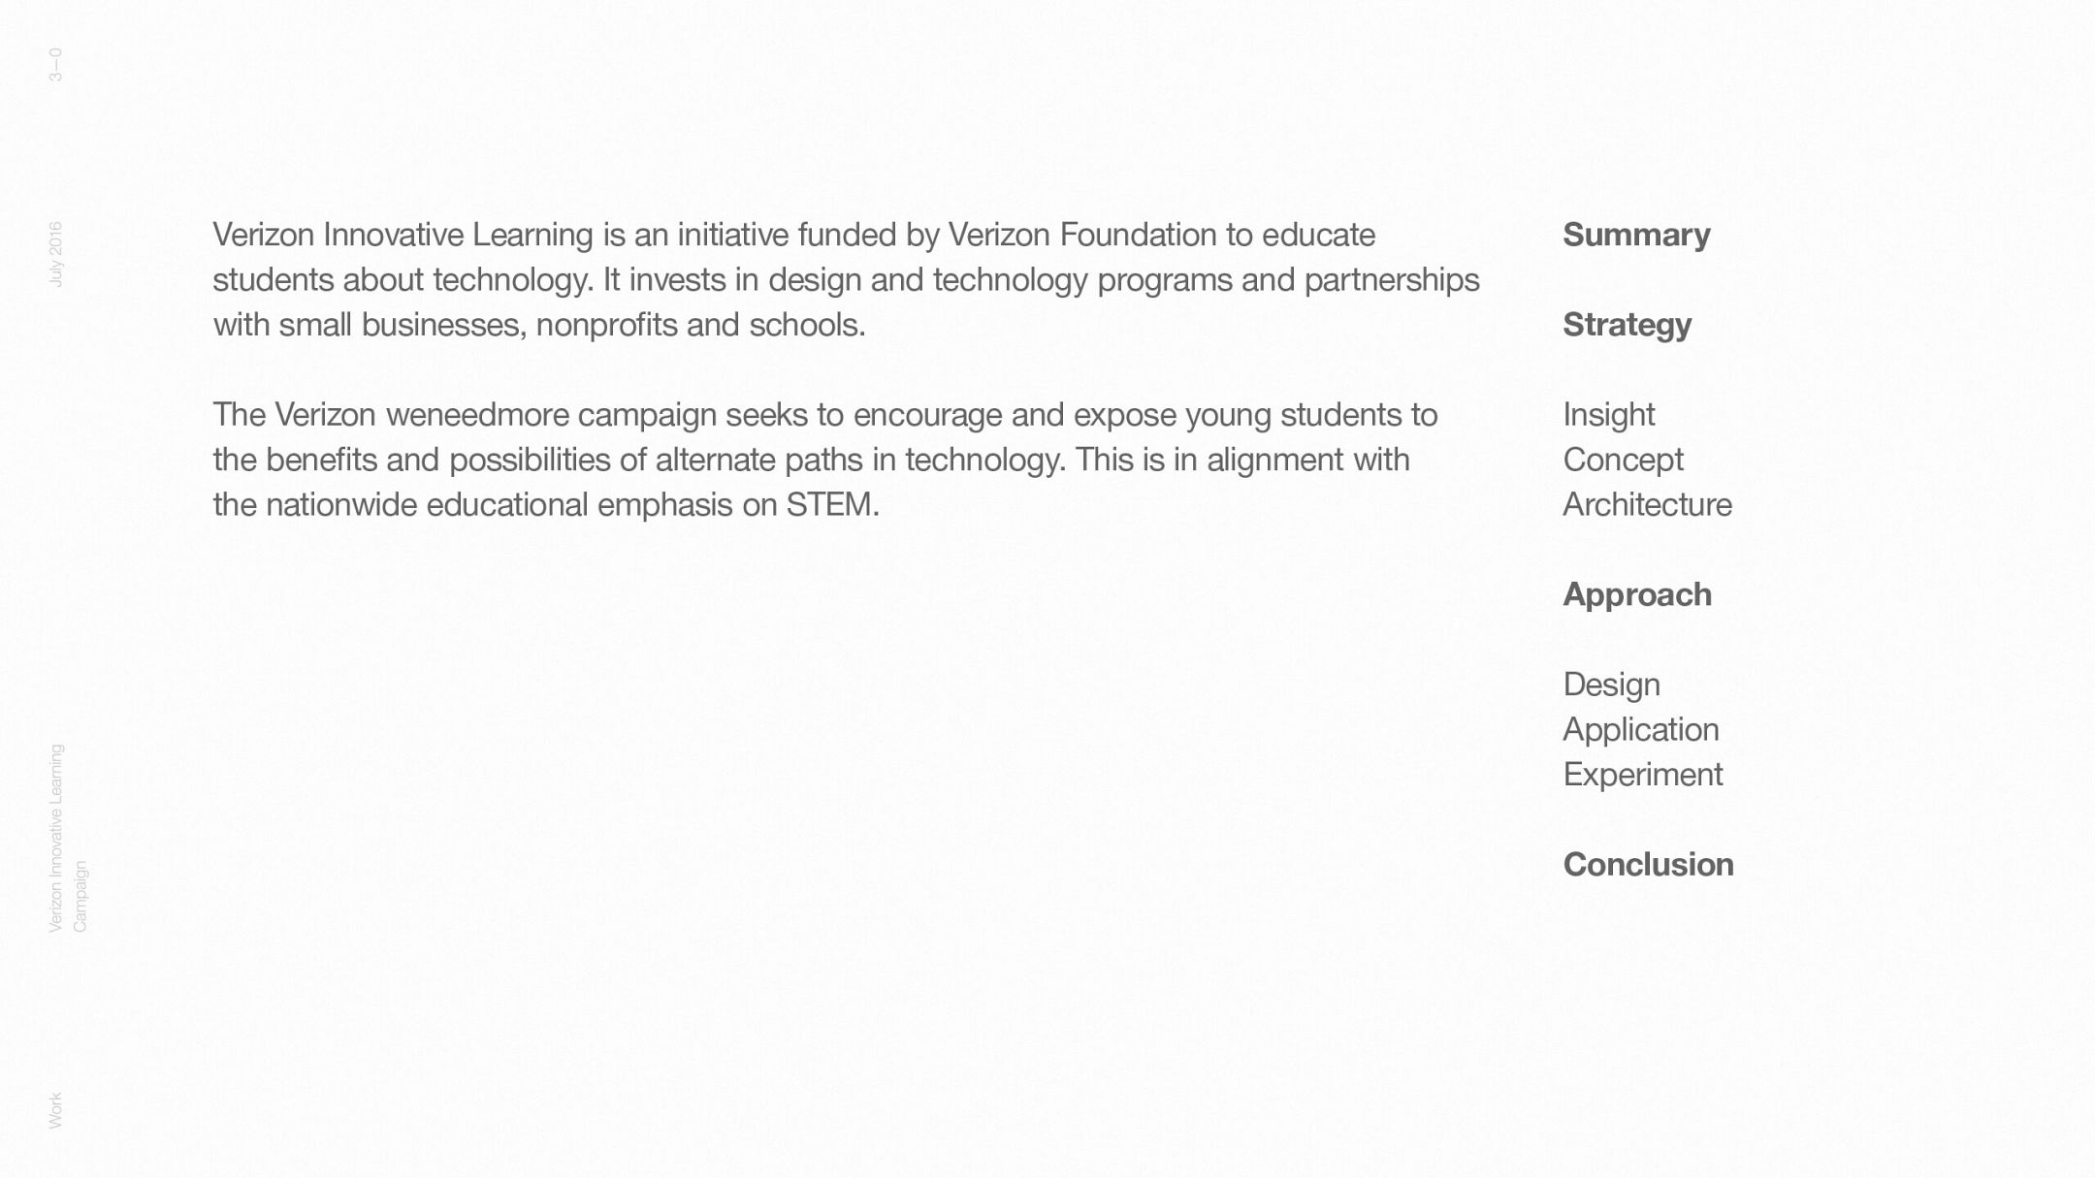
Task: Click the word STEM in the body text
Action: click(x=831, y=505)
